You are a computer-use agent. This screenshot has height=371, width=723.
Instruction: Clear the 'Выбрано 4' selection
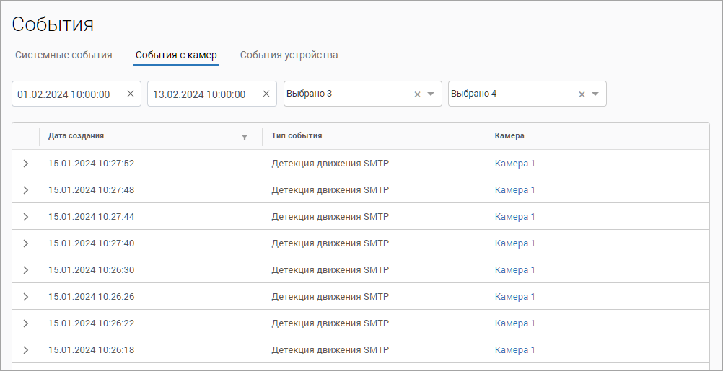pos(582,94)
